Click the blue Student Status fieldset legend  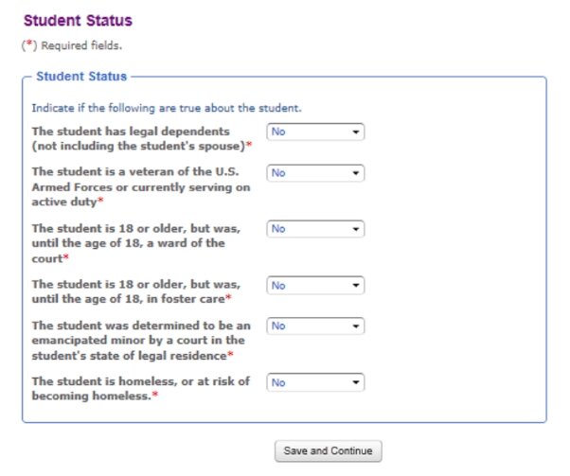pyautogui.click(x=80, y=76)
